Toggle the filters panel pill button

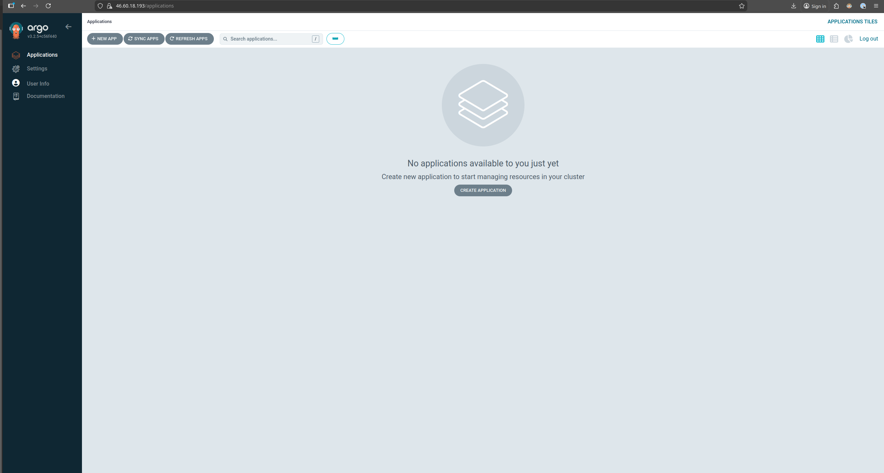click(x=335, y=39)
